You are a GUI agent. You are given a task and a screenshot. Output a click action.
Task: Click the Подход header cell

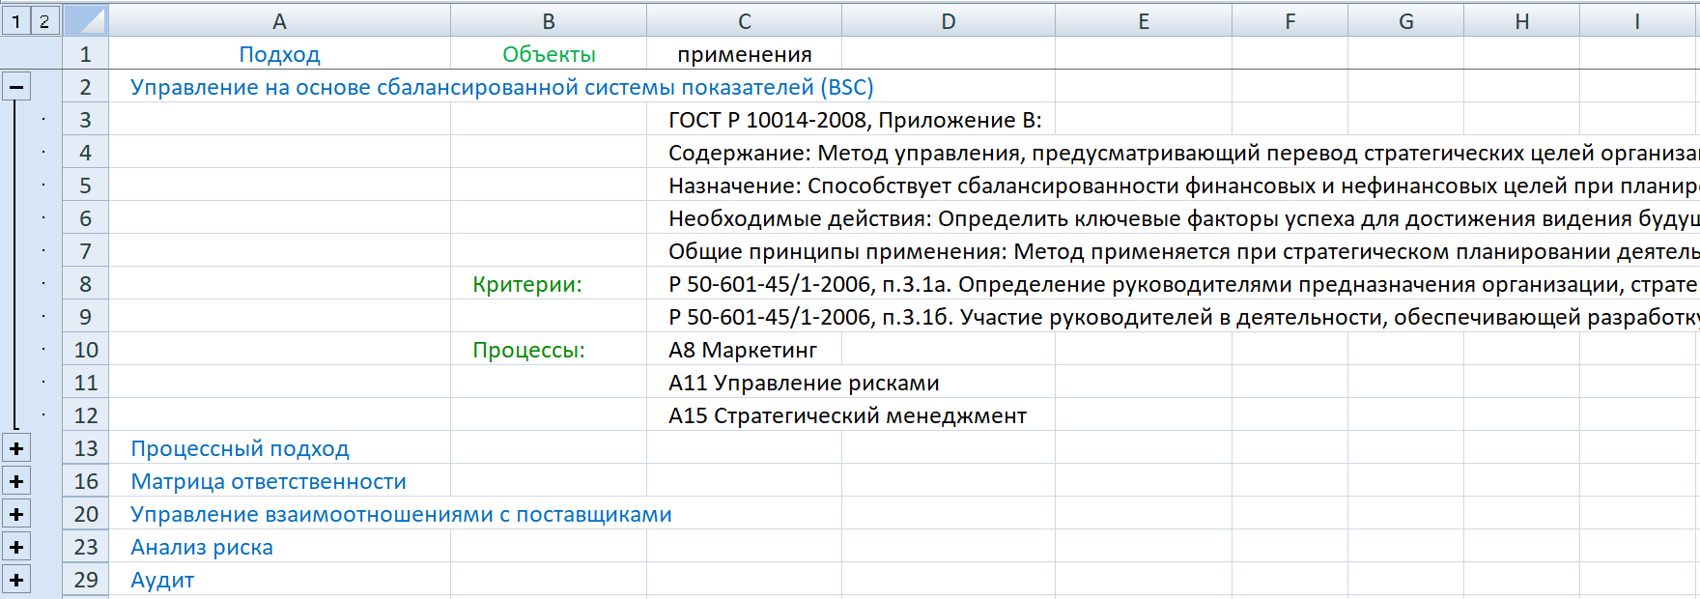tap(279, 54)
